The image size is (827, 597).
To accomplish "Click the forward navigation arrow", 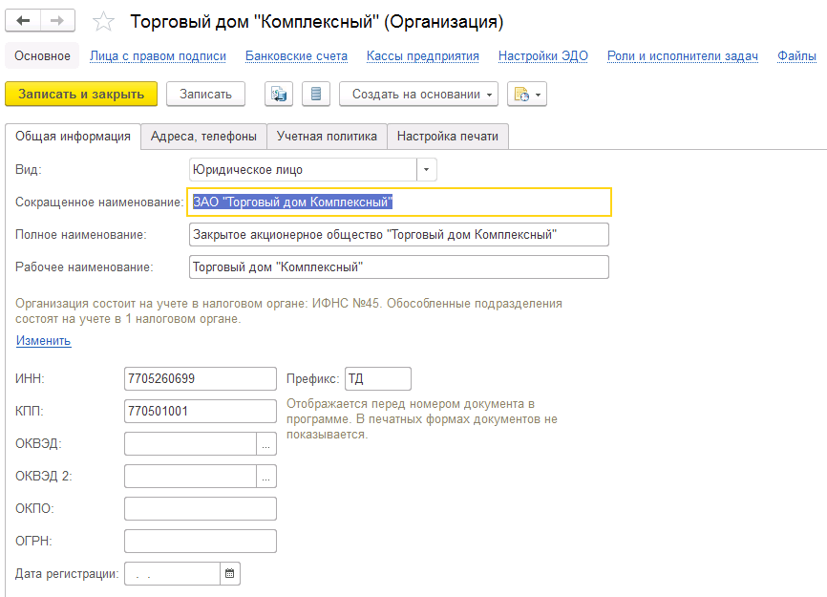I will pos(57,21).
